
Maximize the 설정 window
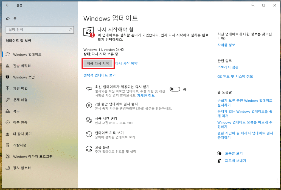coord(264,5)
